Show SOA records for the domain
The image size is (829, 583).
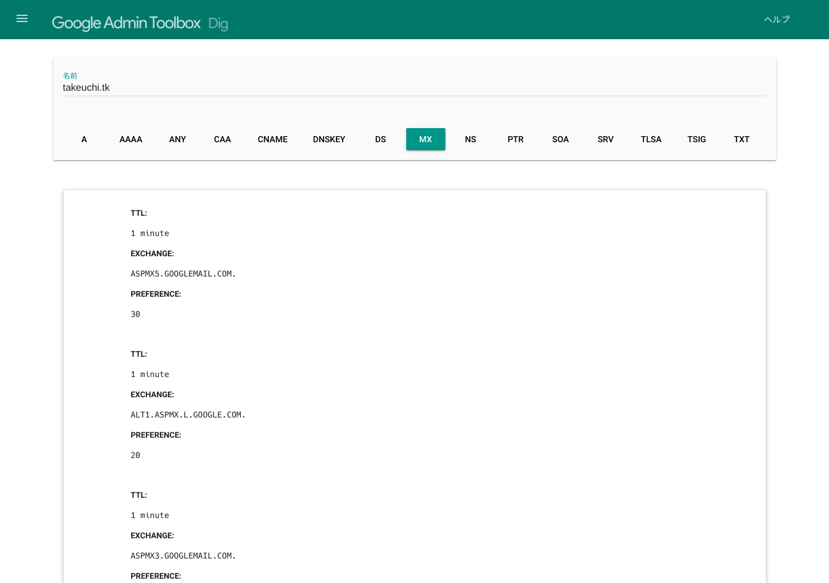(560, 139)
